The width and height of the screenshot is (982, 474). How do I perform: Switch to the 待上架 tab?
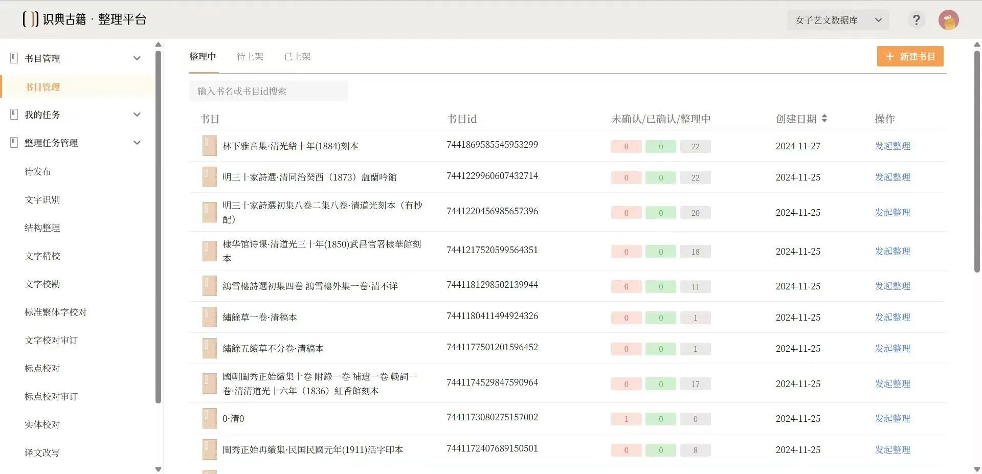[x=250, y=57]
